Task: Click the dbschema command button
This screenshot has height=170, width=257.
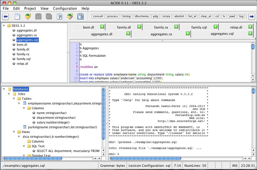Action: click(x=142, y=16)
